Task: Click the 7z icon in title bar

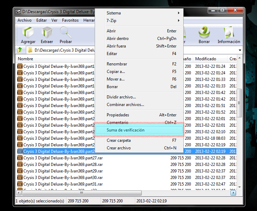Action: pyautogui.click(x=18, y=12)
